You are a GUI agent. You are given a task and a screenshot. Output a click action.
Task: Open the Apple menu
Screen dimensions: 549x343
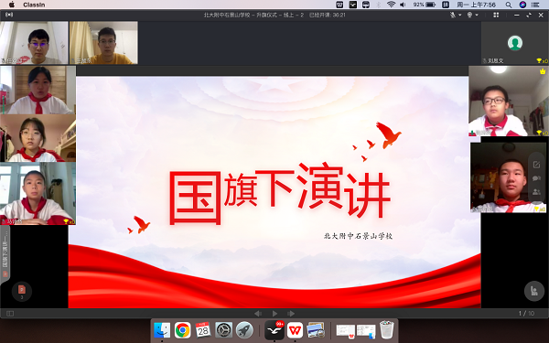tap(12, 5)
